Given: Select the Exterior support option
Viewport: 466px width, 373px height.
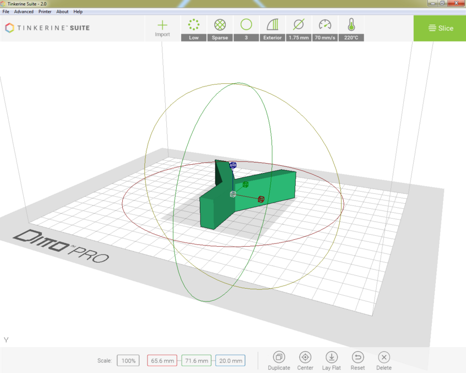Looking at the screenshot, I should 272,28.
